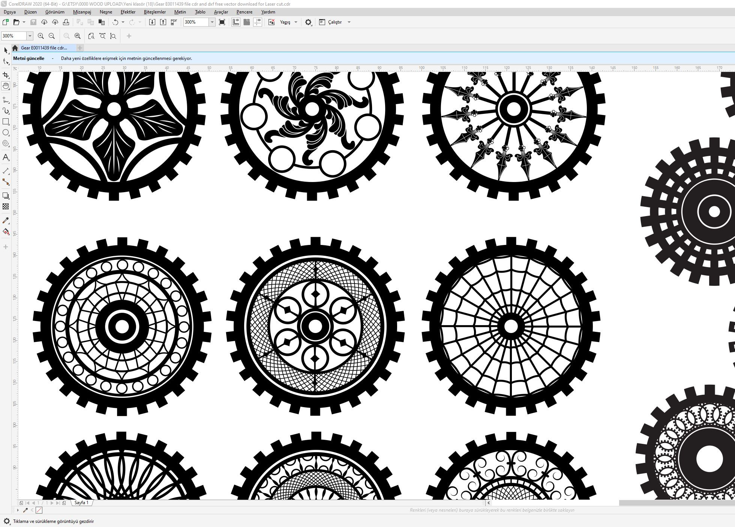Select the Rectangle tool
The width and height of the screenshot is (735, 527).
[6, 122]
